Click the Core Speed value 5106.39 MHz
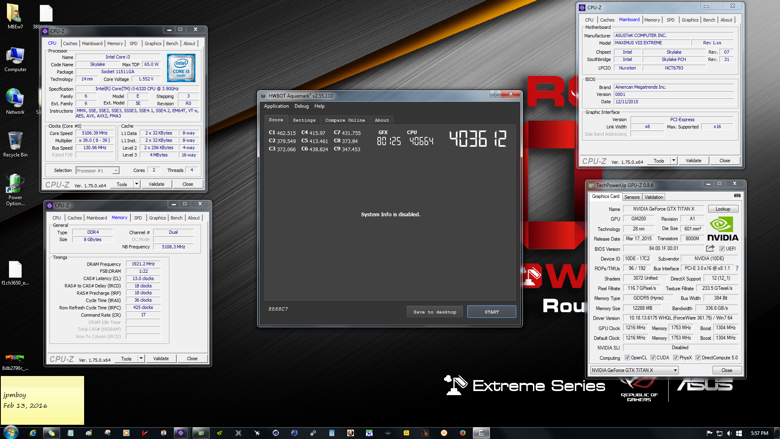Viewport: 780px width, 439px height. (x=95, y=133)
